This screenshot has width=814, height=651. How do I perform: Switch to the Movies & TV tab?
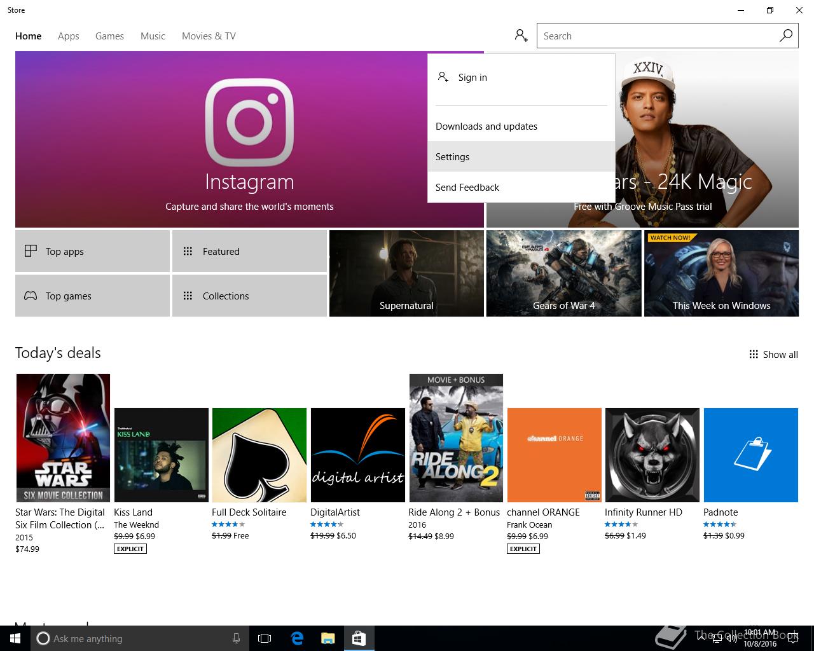(209, 36)
